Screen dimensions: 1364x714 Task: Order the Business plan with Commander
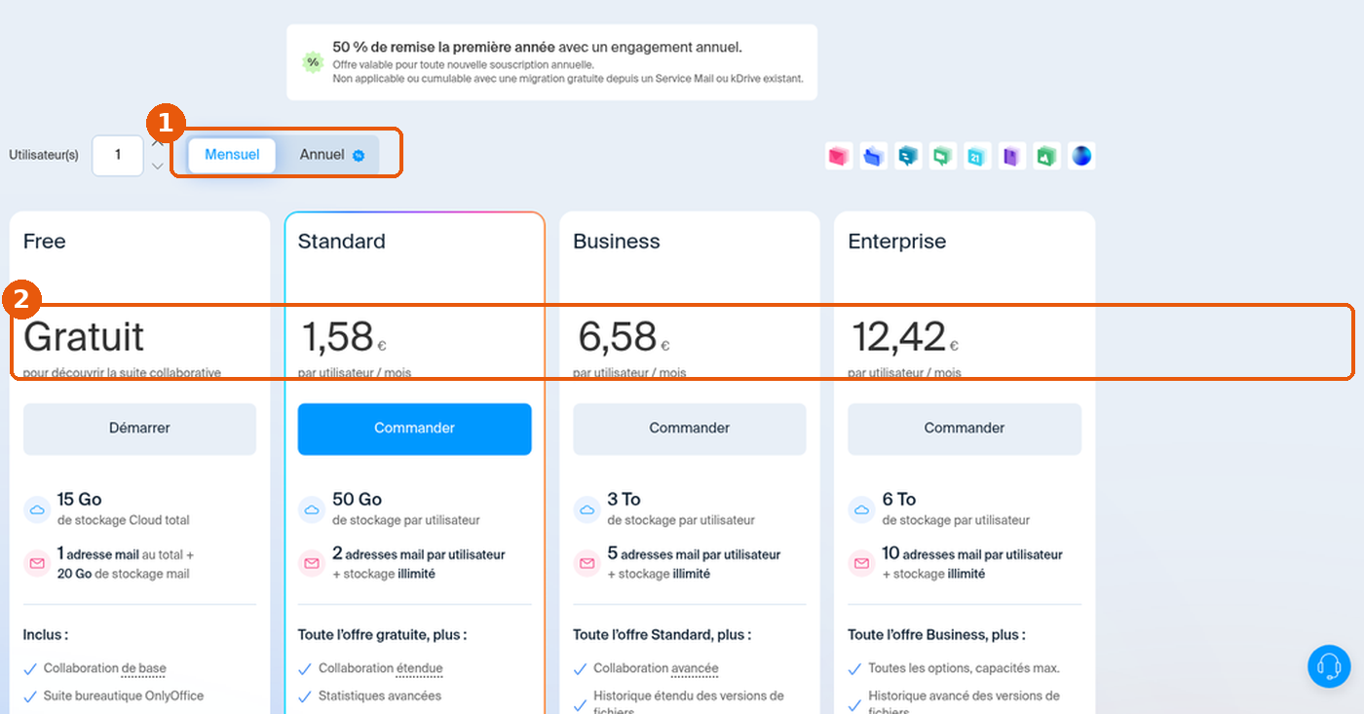tap(689, 429)
